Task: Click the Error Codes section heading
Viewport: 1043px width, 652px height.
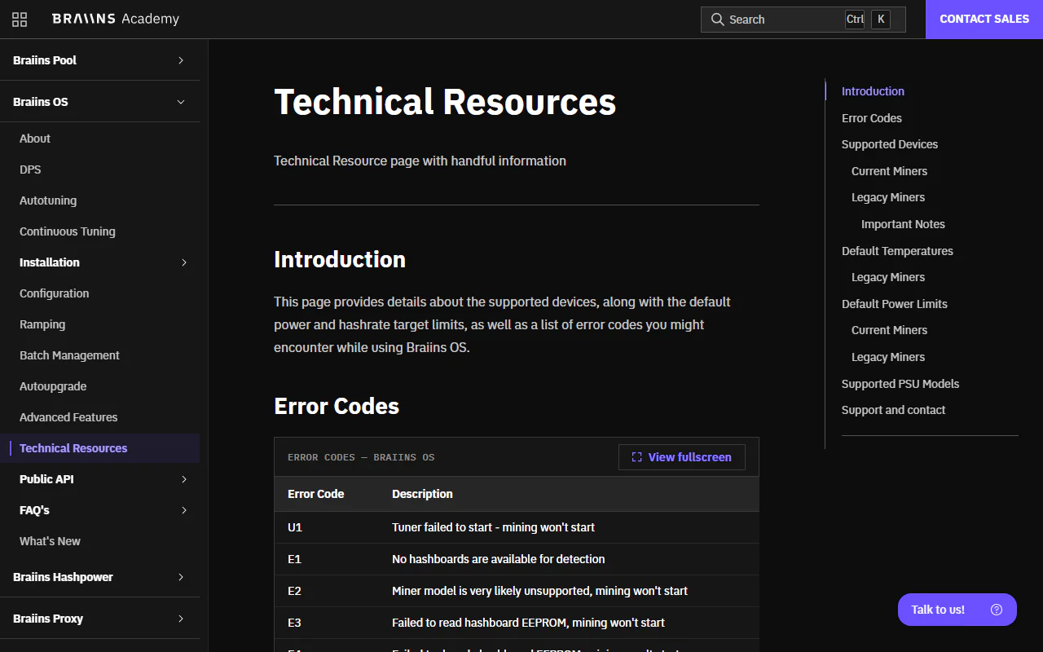Action: (337, 406)
